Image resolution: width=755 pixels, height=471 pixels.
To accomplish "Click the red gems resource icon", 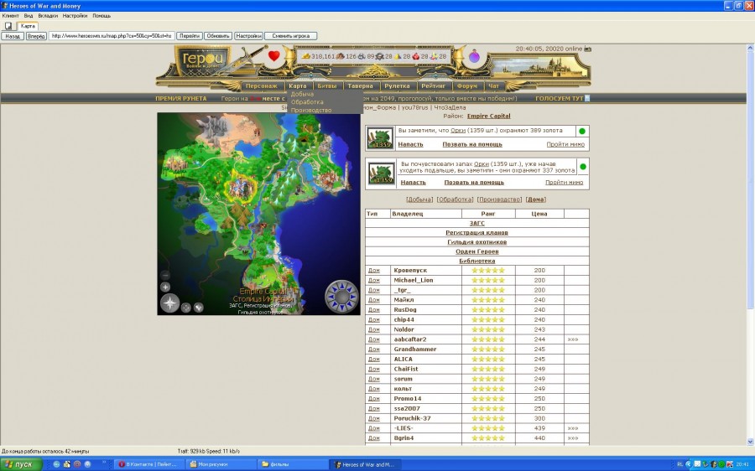I will (416, 56).
